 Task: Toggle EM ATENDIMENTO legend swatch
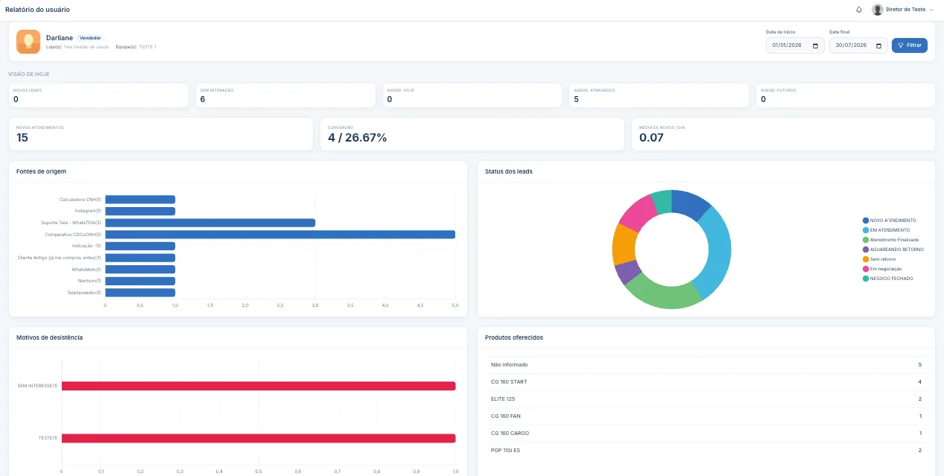[866, 230]
